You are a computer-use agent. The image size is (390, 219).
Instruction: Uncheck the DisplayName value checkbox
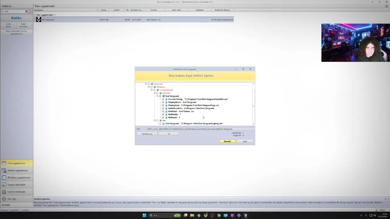pos(163,102)
